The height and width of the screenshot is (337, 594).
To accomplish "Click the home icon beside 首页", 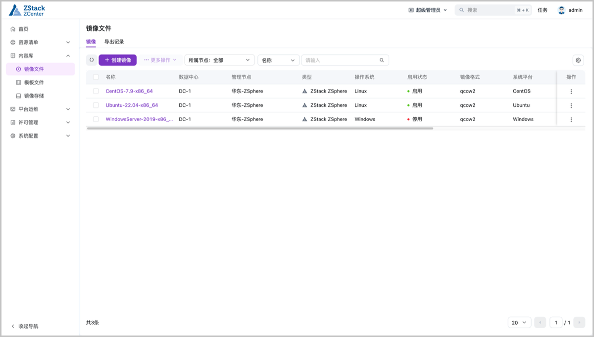I will click(x=13, y=29).
